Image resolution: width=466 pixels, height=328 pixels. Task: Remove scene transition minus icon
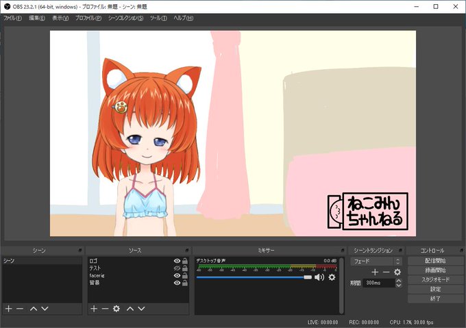pyautogui.click(x=386, y=272)
